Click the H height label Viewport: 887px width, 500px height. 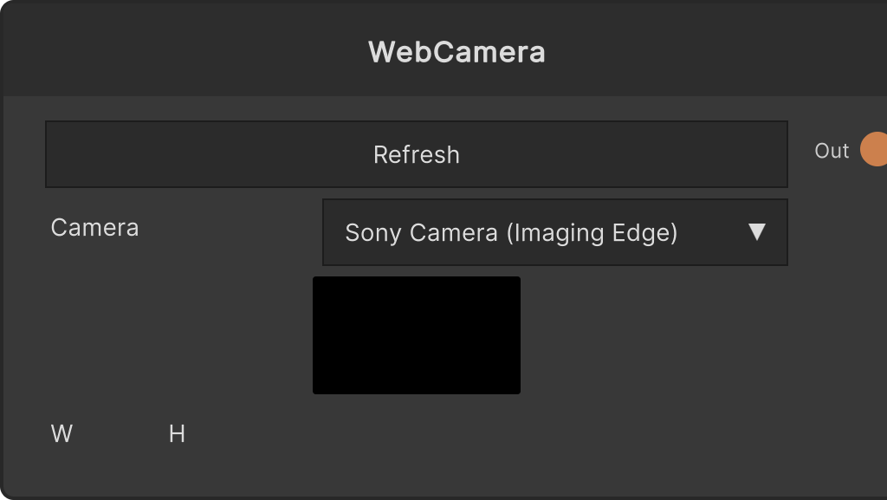pos(177,434)
